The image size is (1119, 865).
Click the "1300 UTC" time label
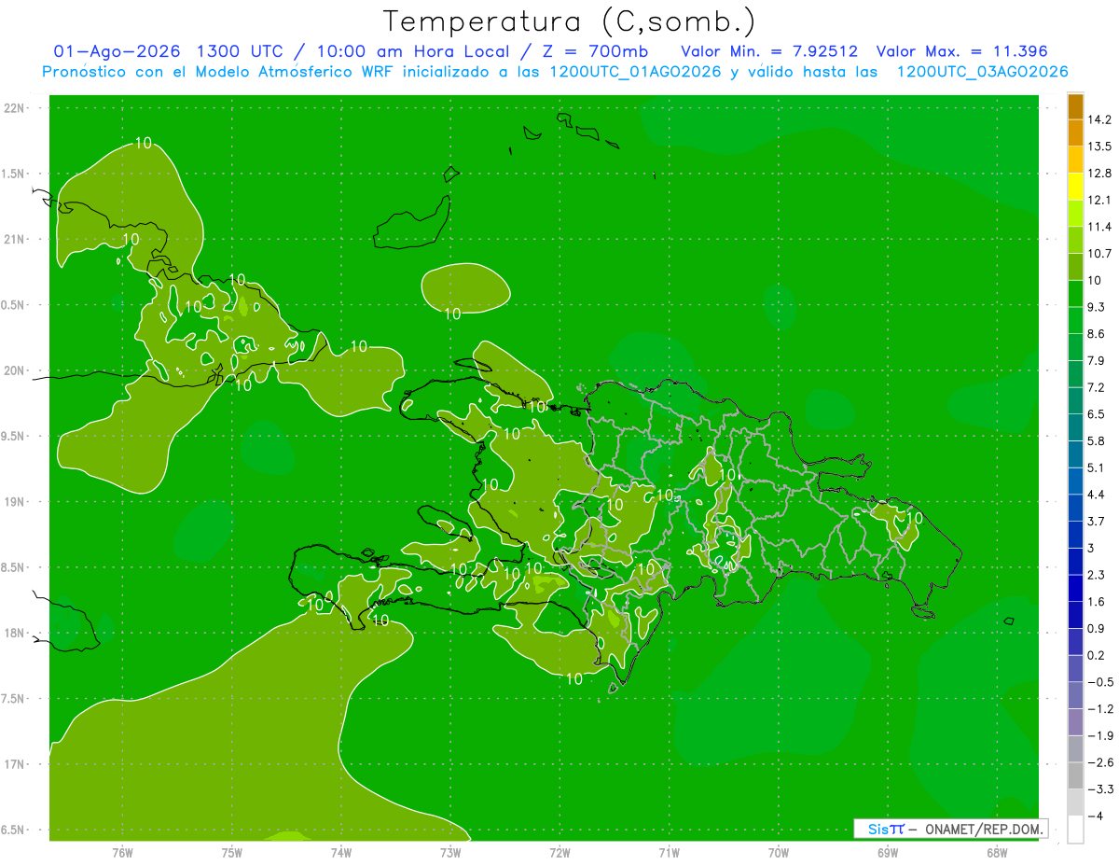(x=241, y=51)
